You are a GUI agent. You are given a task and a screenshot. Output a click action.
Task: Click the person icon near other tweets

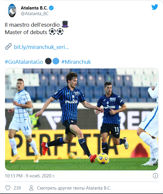point(31,188)
